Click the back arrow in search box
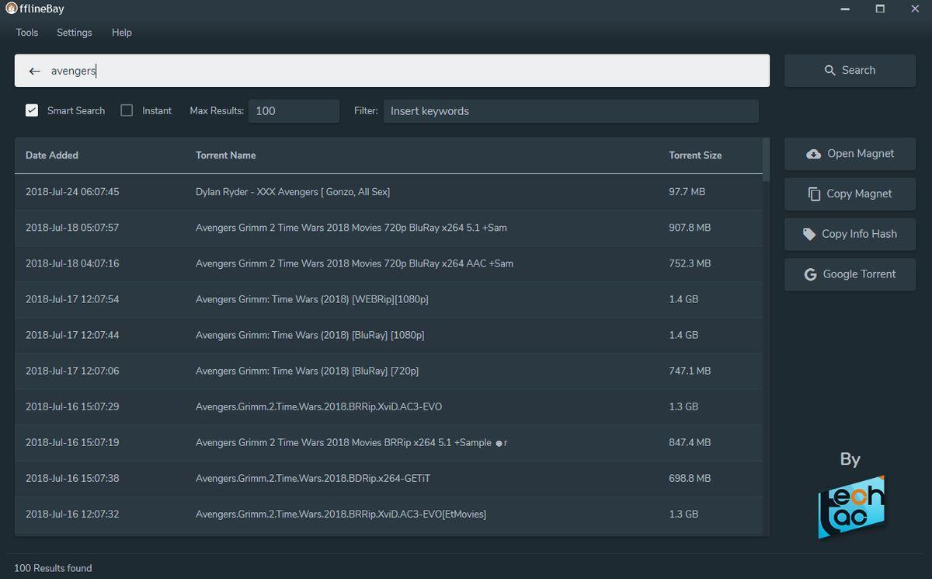 (34, 71)
